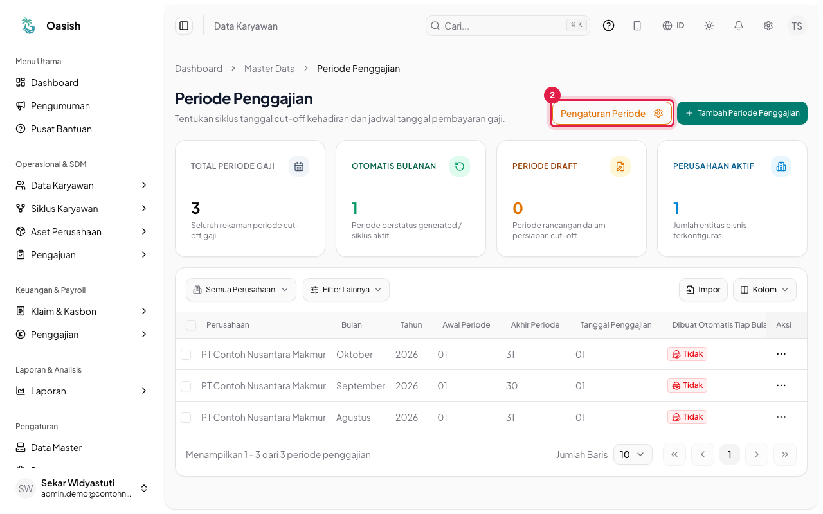The width and height of the screenshot is (823, 514).
Task: Click the Impor button
Action: pos(703,290)
